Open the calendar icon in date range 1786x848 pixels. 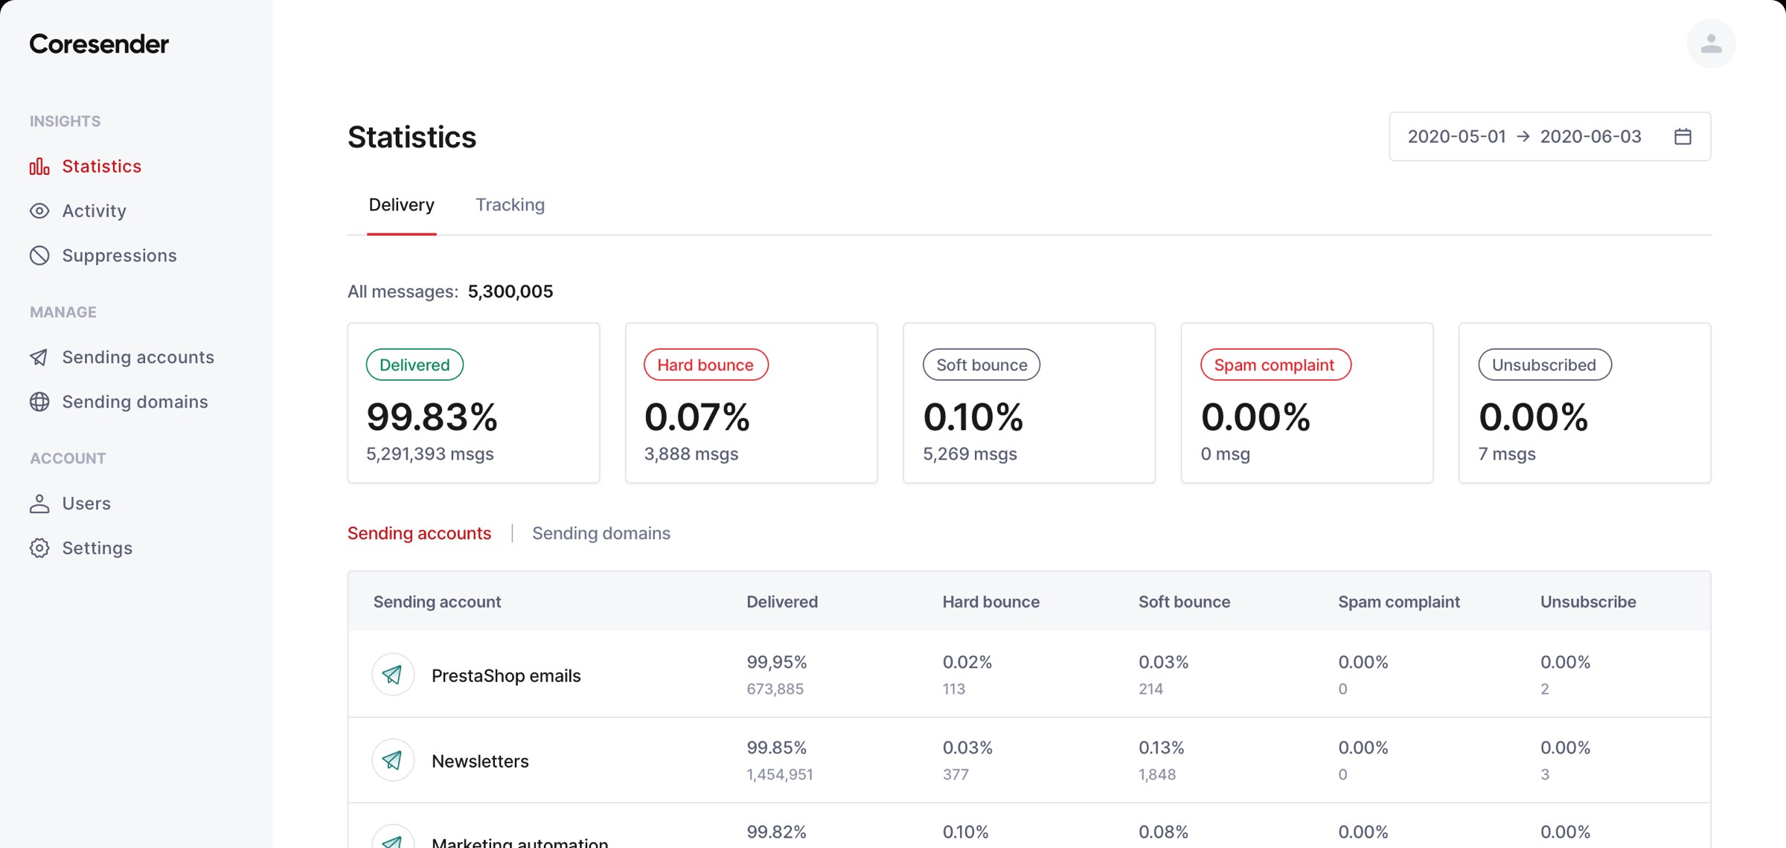click(1683, 137)
